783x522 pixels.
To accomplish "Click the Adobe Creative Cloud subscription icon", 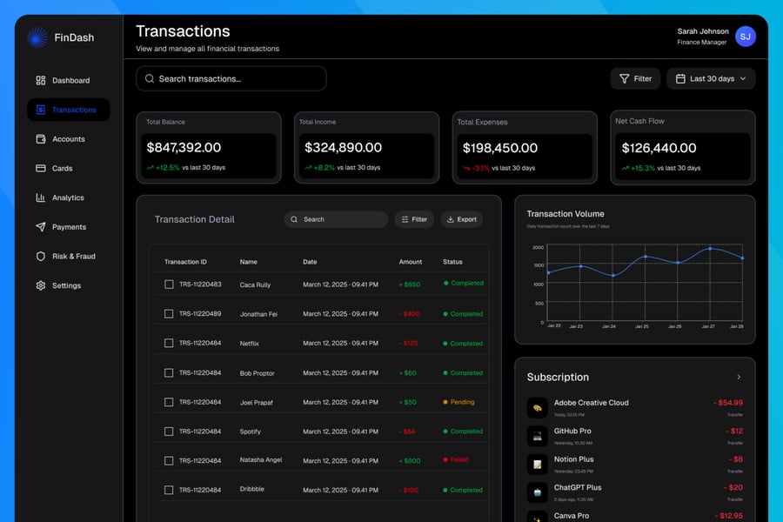I will [537, 408].
